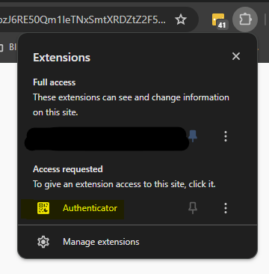Click the 'Extensions' title text

(x=61, y=58)
